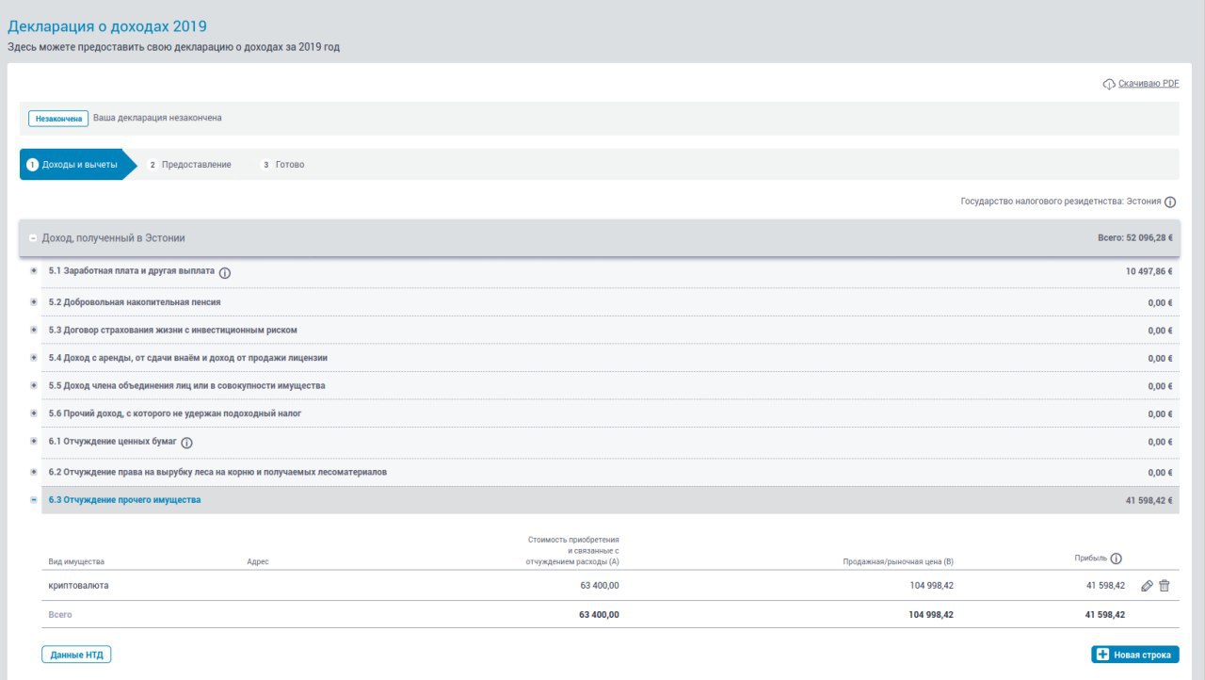
Task: Add a row with Новая строка text
Action: (1141, 655)
